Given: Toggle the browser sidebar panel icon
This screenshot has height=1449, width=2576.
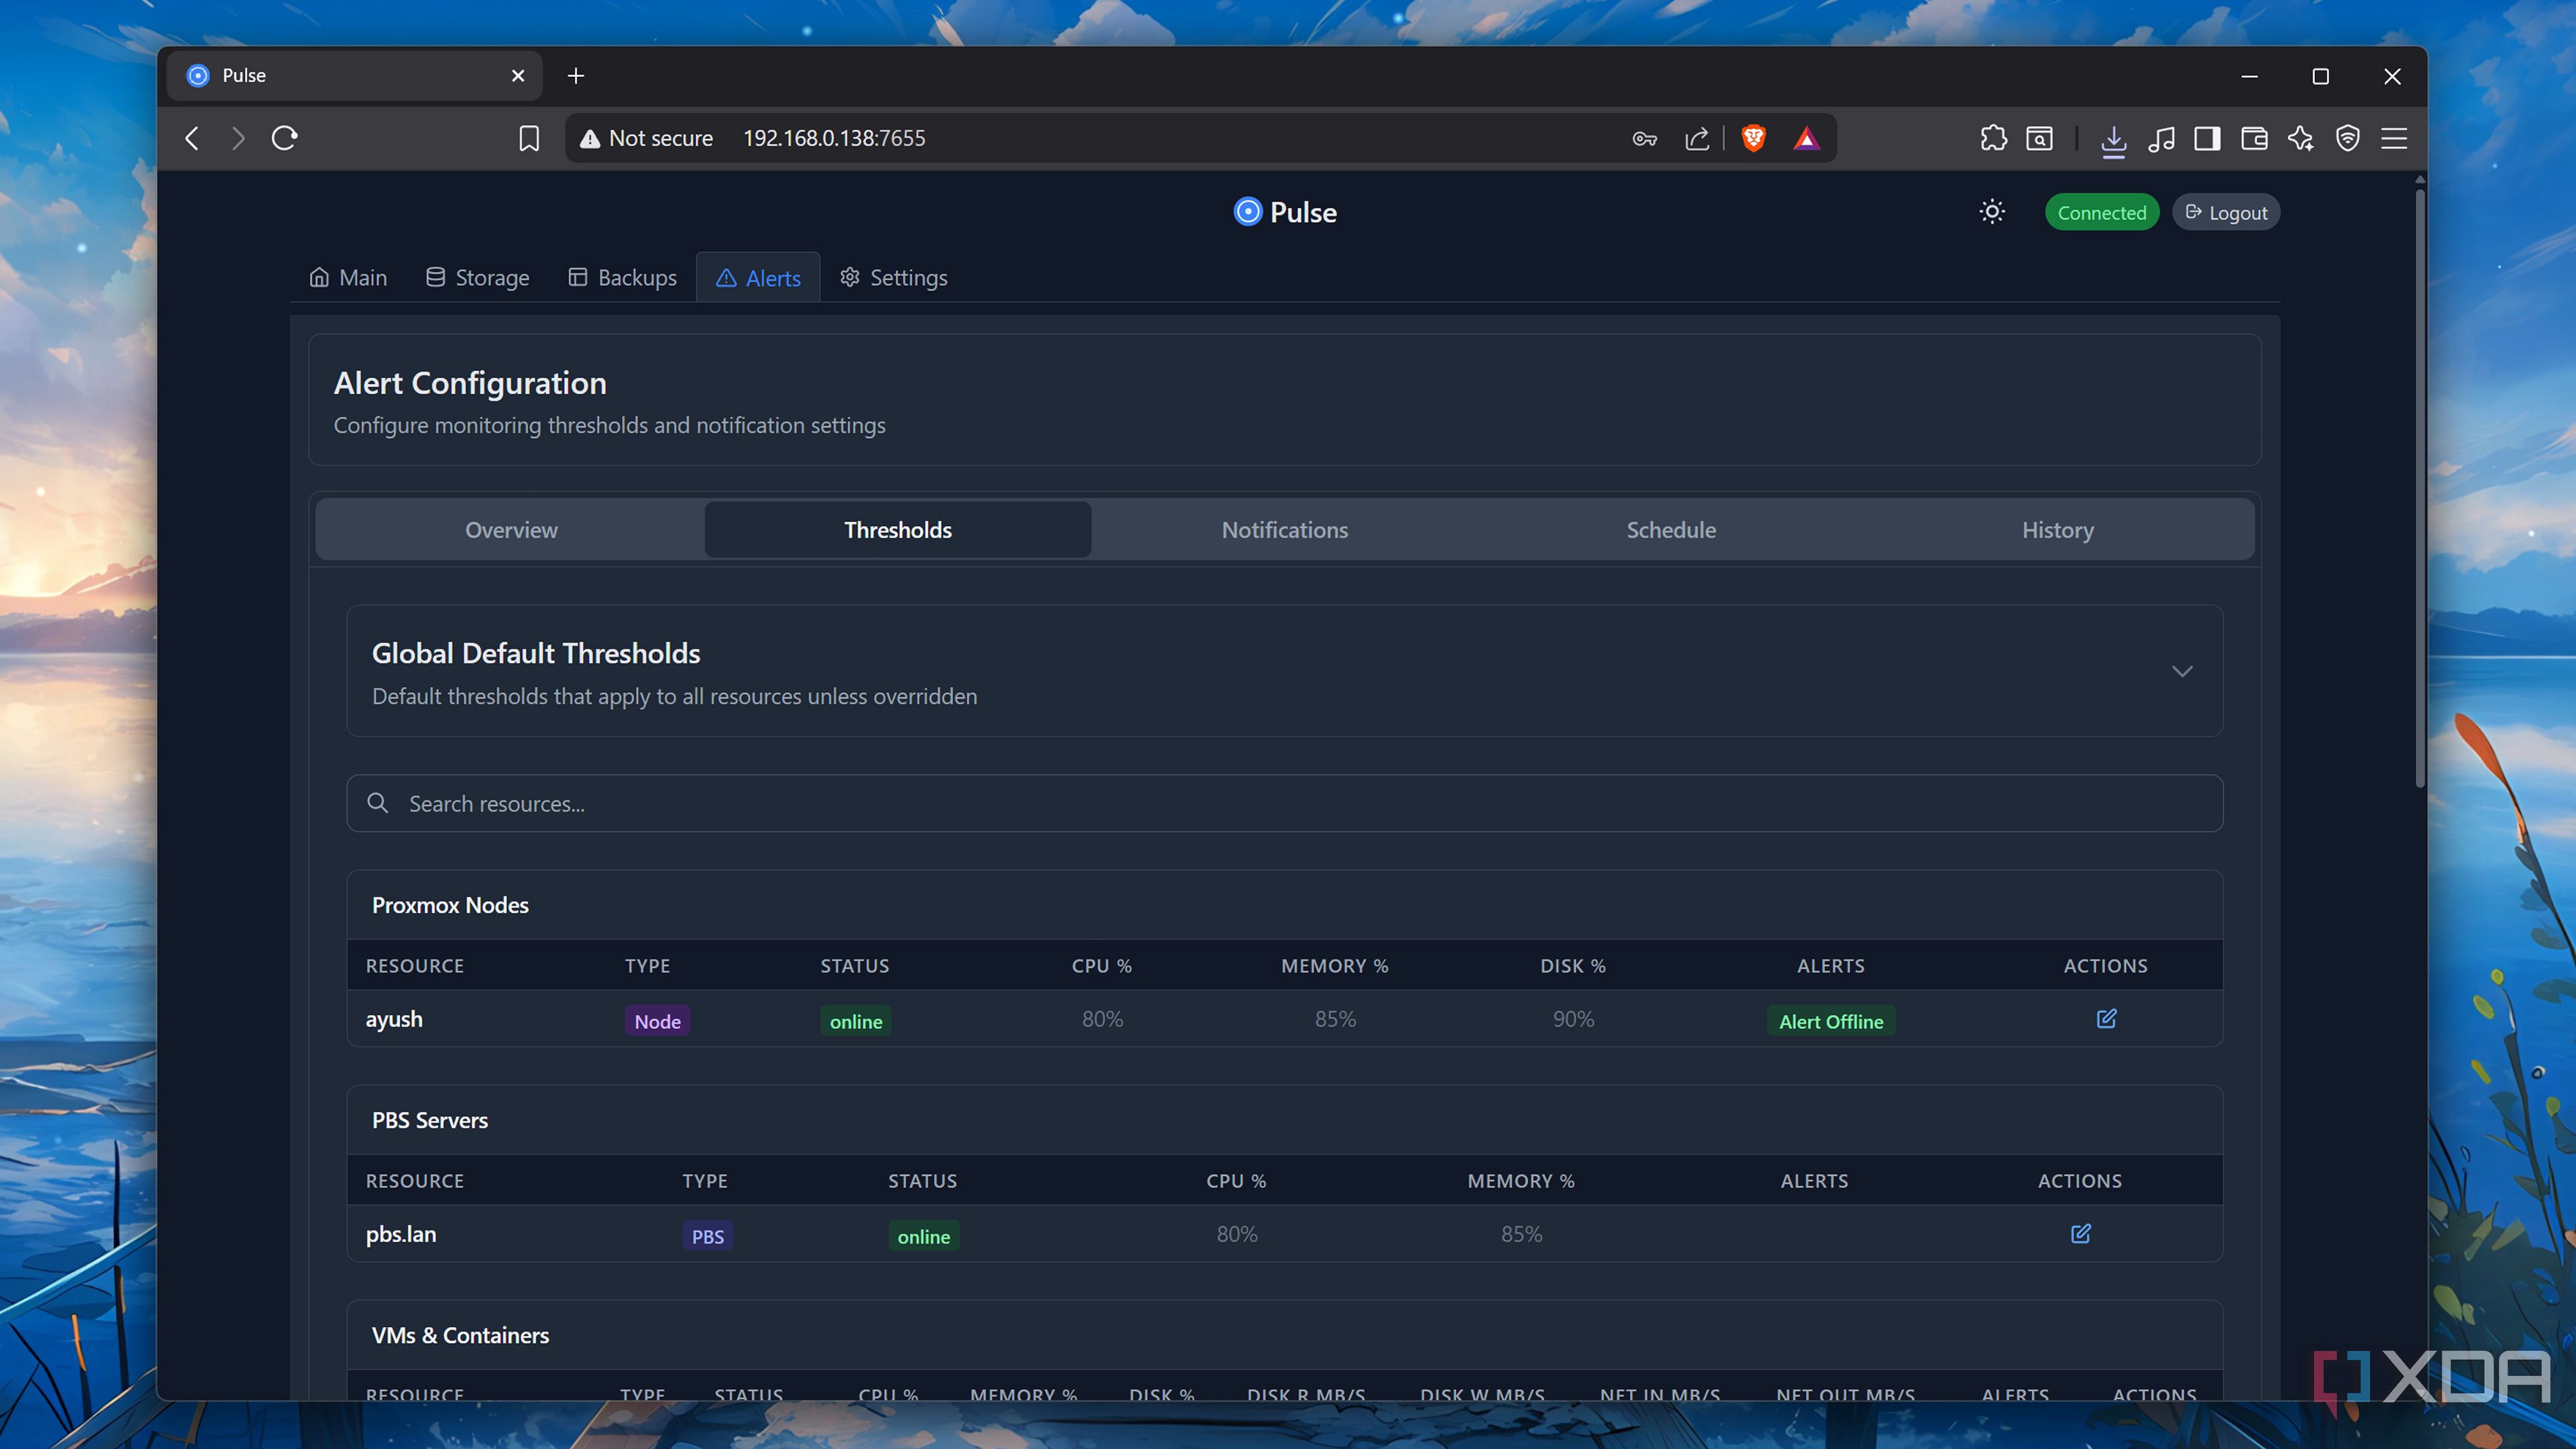Looking at the screenshot, I should point(2207,138).
